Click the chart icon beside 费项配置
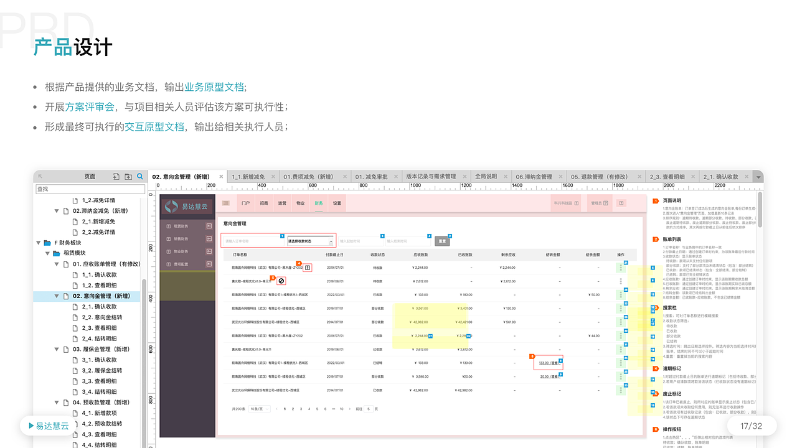 tap(209, 264)
